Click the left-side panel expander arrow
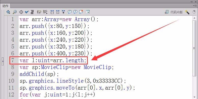Viewport: 198px width, 99px height. (x=3, y=61)
